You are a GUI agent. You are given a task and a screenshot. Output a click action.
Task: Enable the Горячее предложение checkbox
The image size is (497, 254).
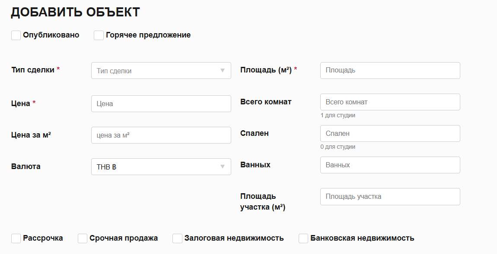point(99,35)
